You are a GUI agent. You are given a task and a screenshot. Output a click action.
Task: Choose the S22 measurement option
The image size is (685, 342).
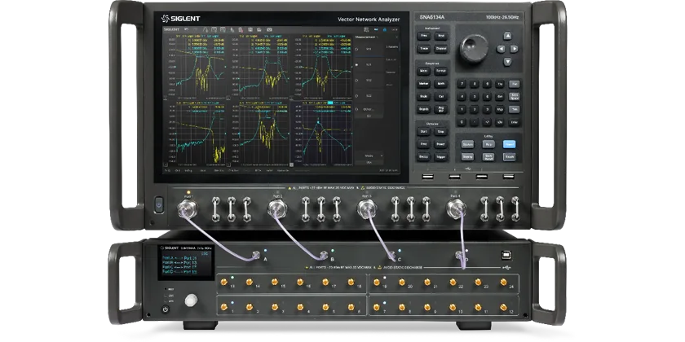click(x=369, y=95)
